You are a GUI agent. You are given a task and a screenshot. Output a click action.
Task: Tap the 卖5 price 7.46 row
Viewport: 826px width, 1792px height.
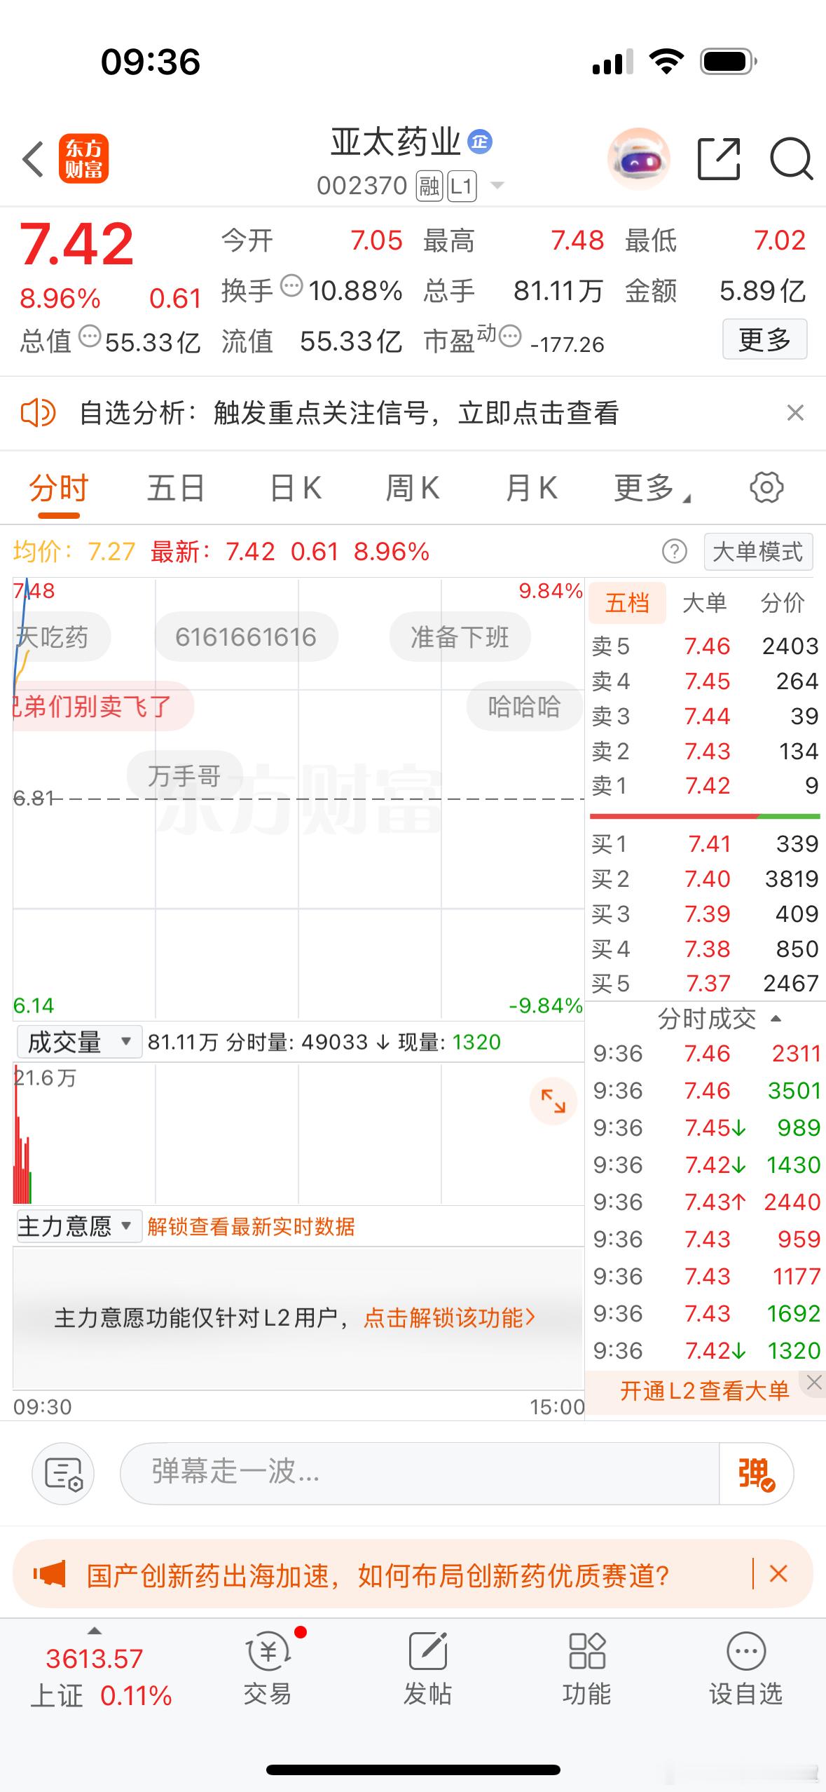pyautogui.click(x=705, y=646)
